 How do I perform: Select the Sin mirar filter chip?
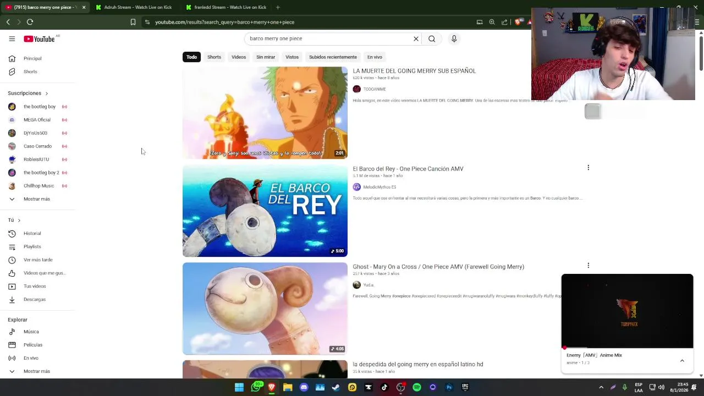click(x=266, y=57)
